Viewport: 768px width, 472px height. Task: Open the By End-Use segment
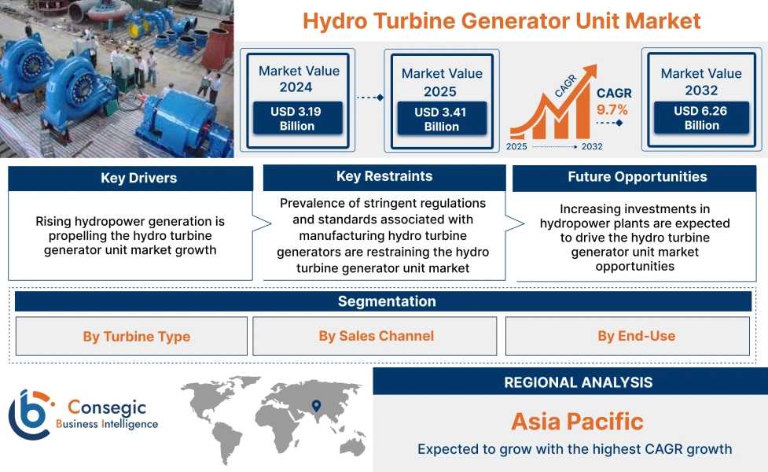(x=637, y=336)
